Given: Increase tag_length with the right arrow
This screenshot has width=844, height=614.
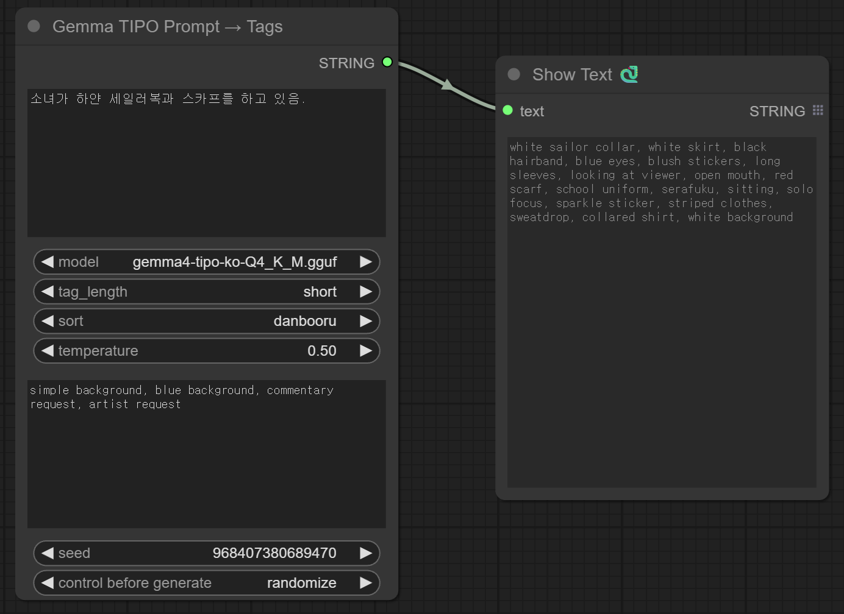Looking at the screenshot, I should tap(366, 292).
